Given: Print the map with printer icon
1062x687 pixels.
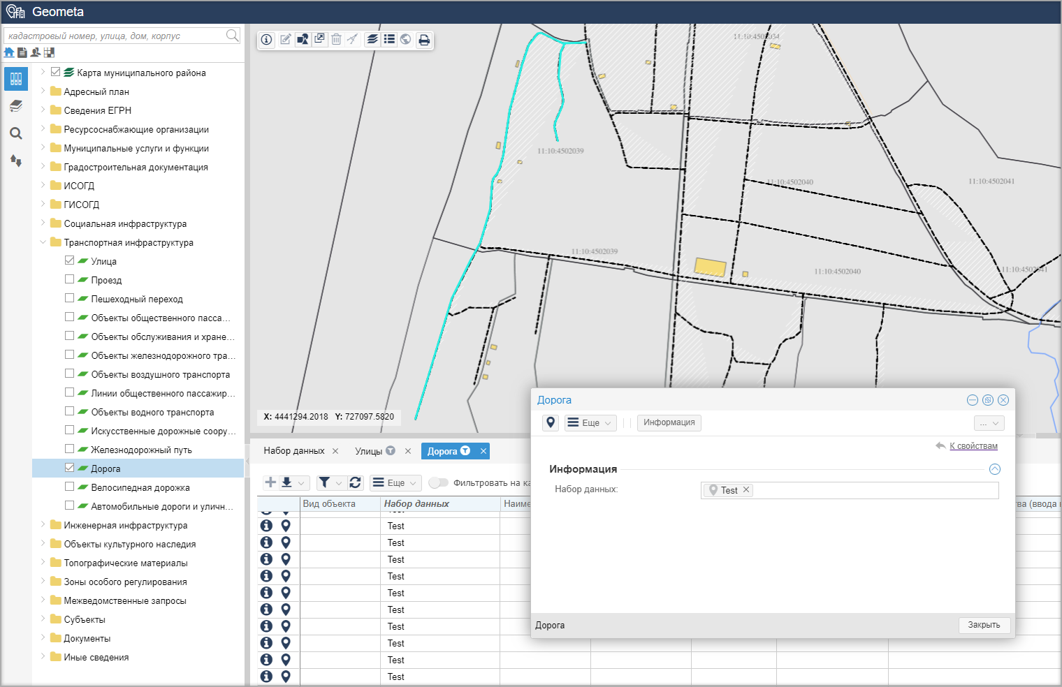Looking at the screenshot, I should click(x=424, y=40).
